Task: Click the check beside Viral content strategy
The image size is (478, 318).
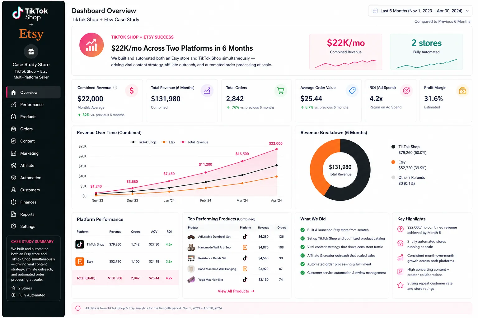Action: click(302, 247)
